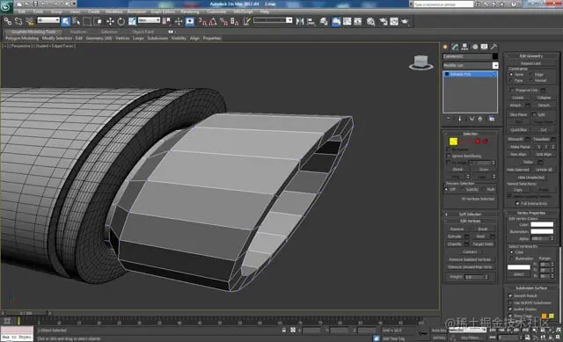This screenshot has width=563, height=342.
Task: Collapse the Selection rollout
Action: click(471, 134)
